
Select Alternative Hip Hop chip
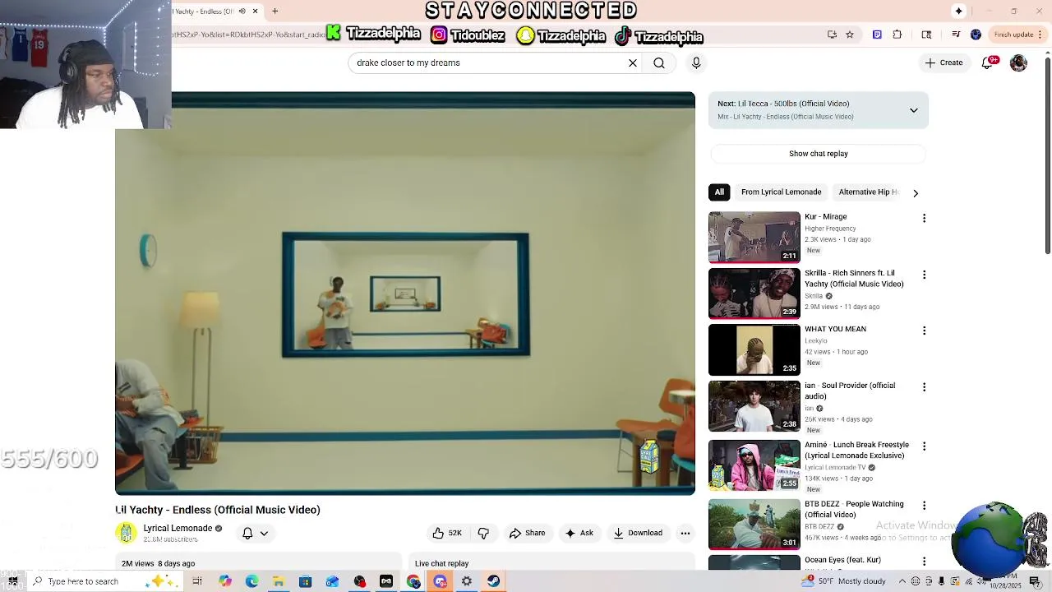(867, 192)
